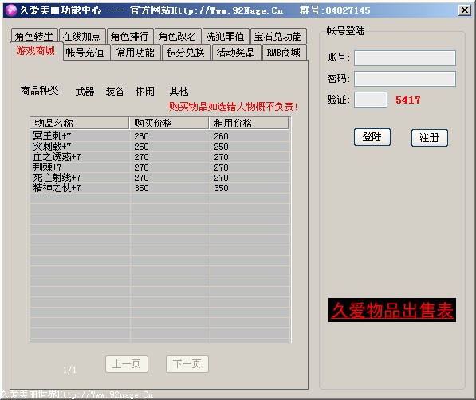Select the 精神之杖+7 item row
Screen dimensions: 476x400
[160, 188]
